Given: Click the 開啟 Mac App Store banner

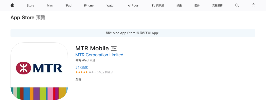Looking at the screenshot, I should pos(133,33).
